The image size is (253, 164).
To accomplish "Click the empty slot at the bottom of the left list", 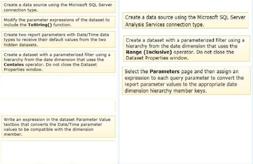I will click(x=58, y=152).
